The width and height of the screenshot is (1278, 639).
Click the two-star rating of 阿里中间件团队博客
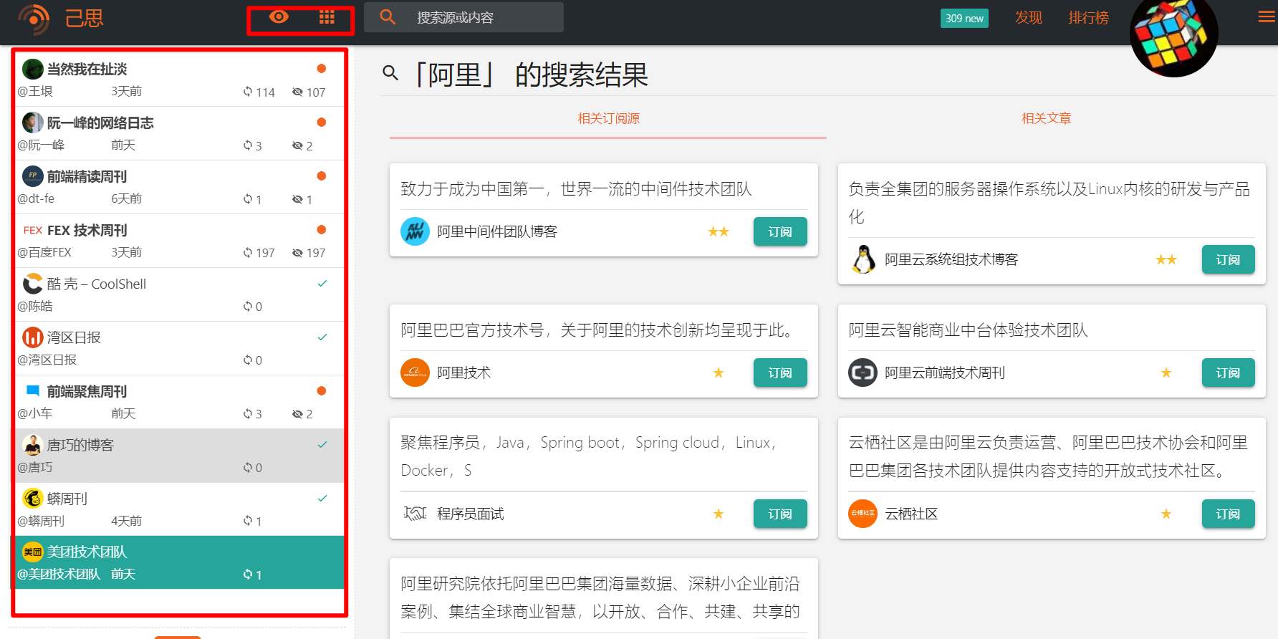[718, 231]
